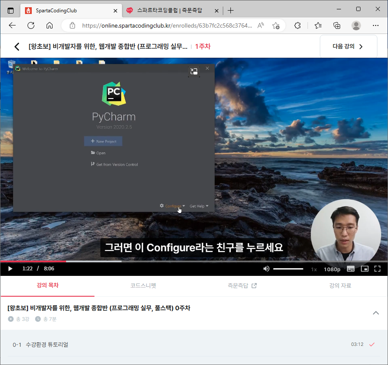Click the 총 7분 total time label
Viewport: 388px width, 365px height.
pyautogui.click(x=46, y=319)
